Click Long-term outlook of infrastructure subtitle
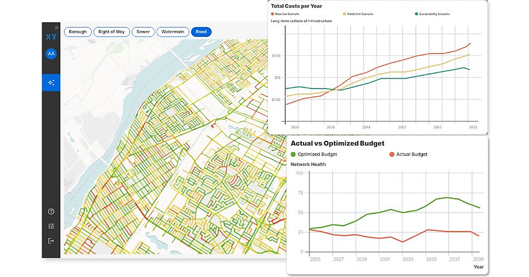The image size is (529, 277). pyautogui.click(x=302, y=21)
